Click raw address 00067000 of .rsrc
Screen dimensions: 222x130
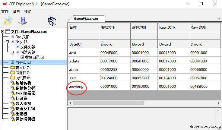pyautogui.click(x=199, y=78)
